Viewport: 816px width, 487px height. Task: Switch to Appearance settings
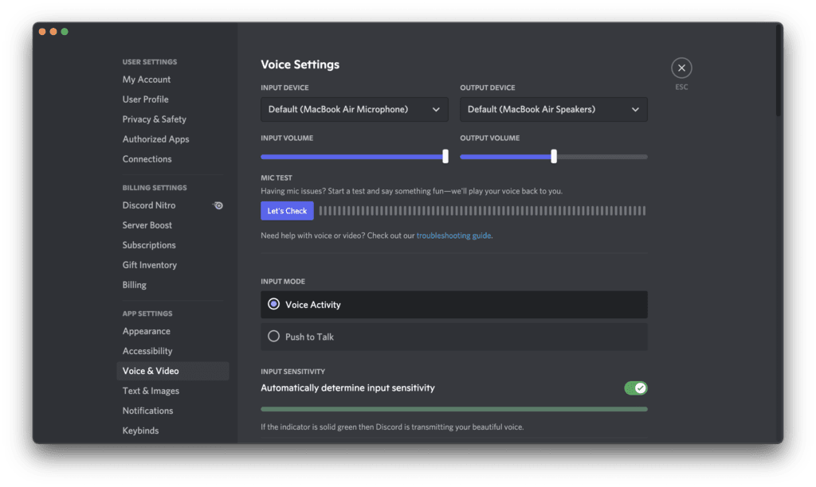pos(147,331)
